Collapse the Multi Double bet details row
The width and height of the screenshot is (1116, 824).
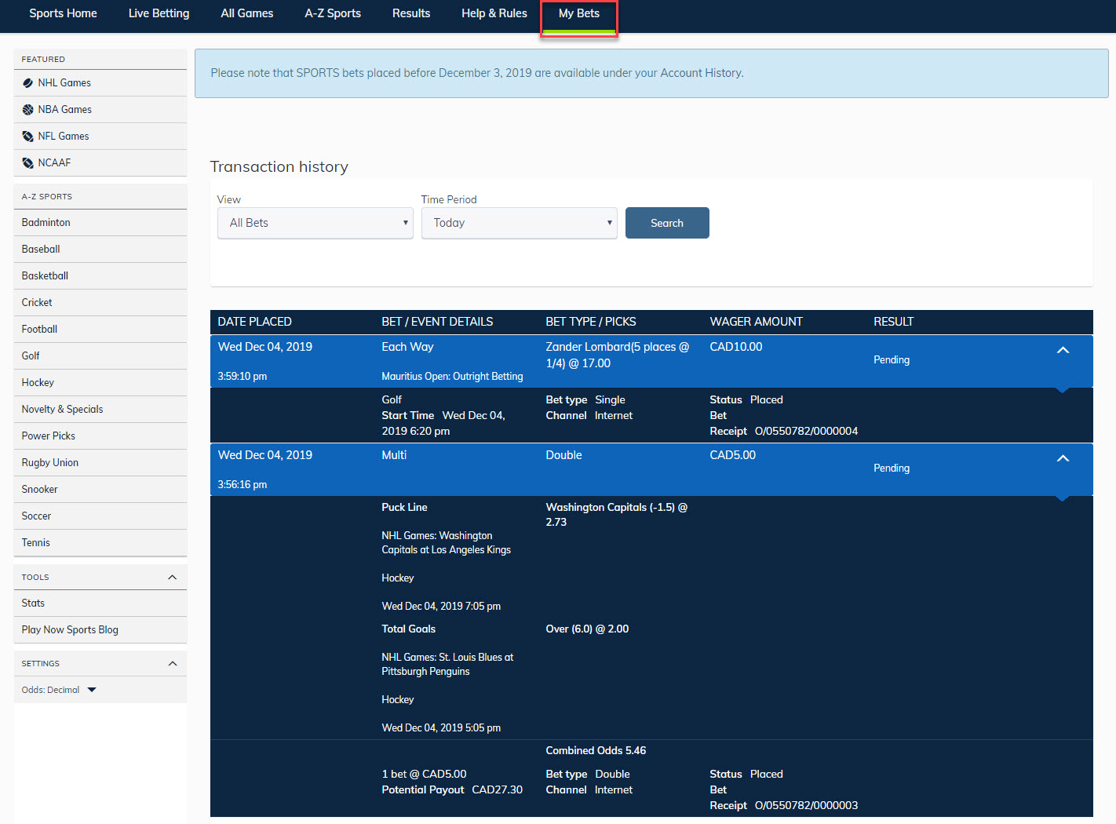pyautogui.click(x=1063, y=458)
